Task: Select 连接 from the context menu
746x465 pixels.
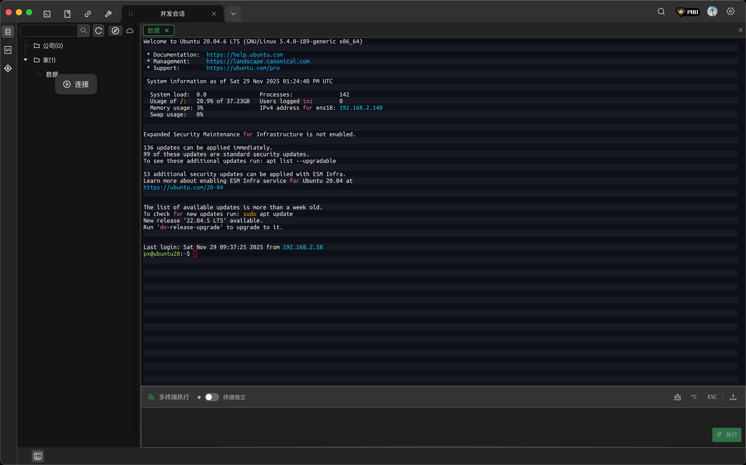Action: pos(76,84)
